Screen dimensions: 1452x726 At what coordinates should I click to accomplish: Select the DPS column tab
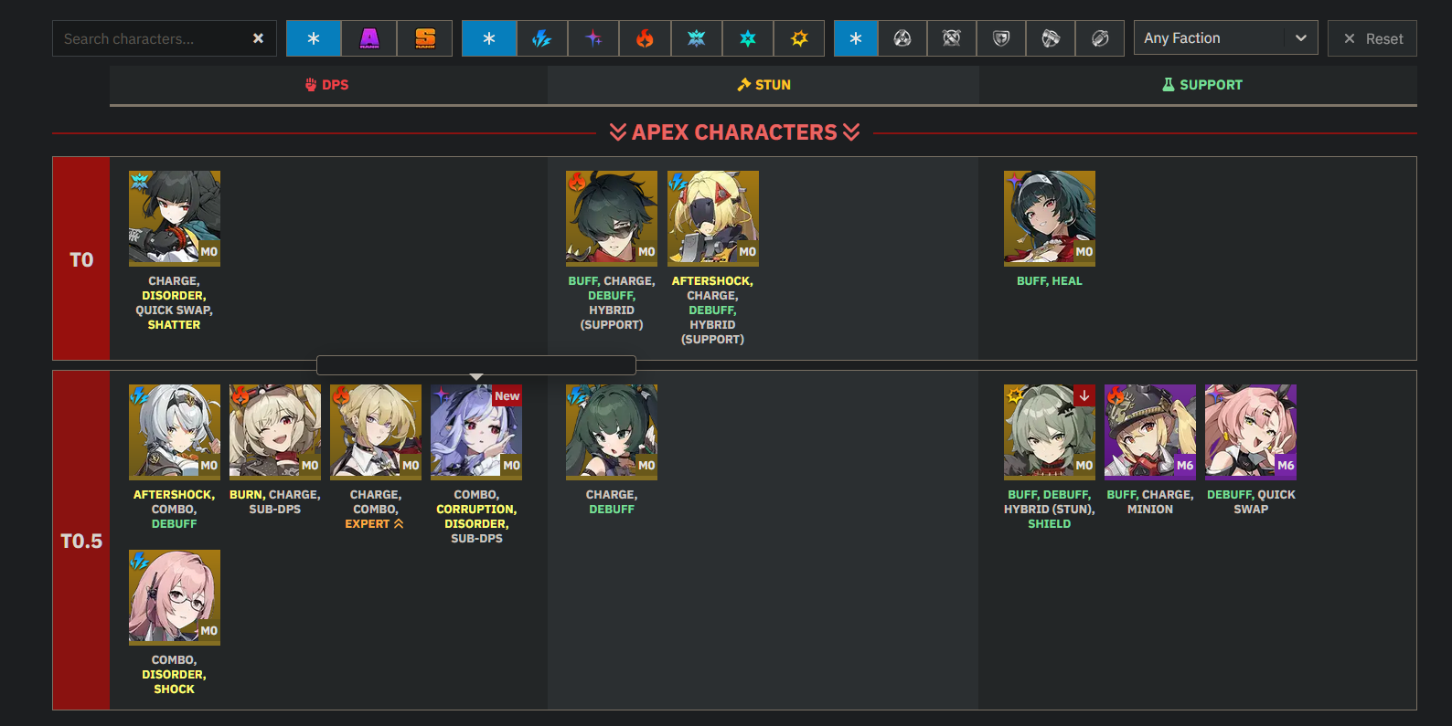point(328,85)
